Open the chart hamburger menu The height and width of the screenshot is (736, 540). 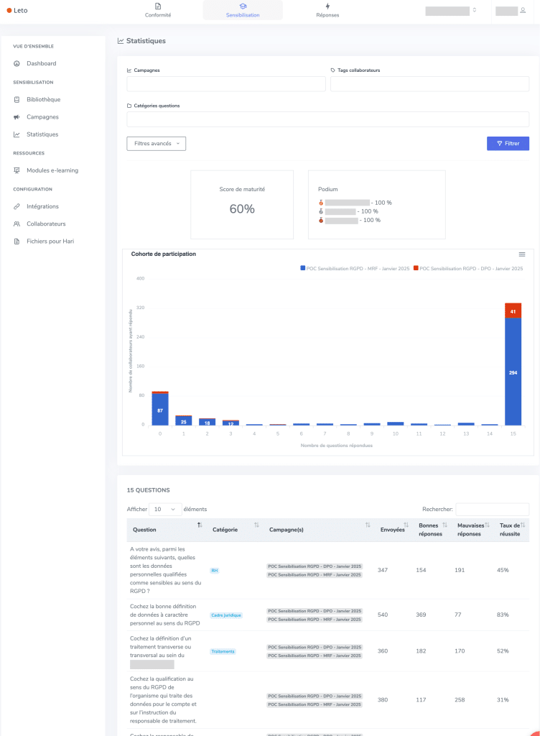[x=522, y=254]
